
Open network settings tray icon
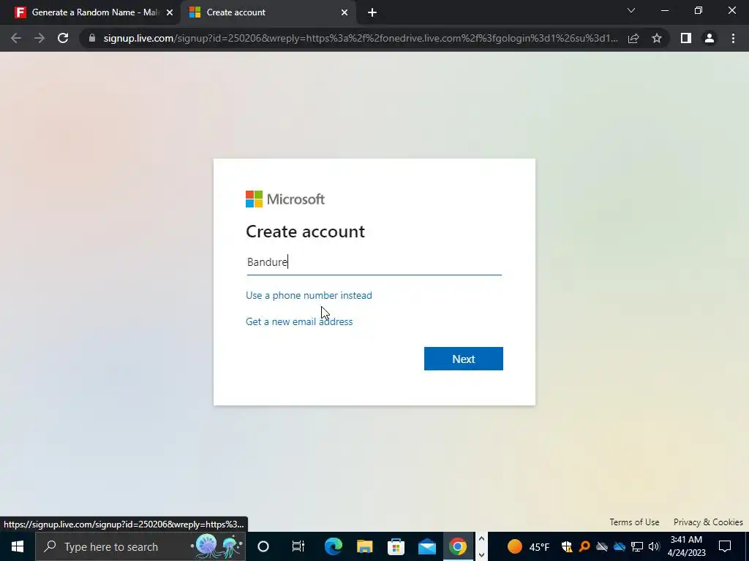coord(637,546)
